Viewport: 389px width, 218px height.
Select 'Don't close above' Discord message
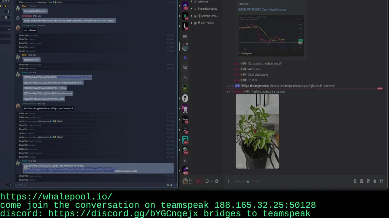[258, 74]
